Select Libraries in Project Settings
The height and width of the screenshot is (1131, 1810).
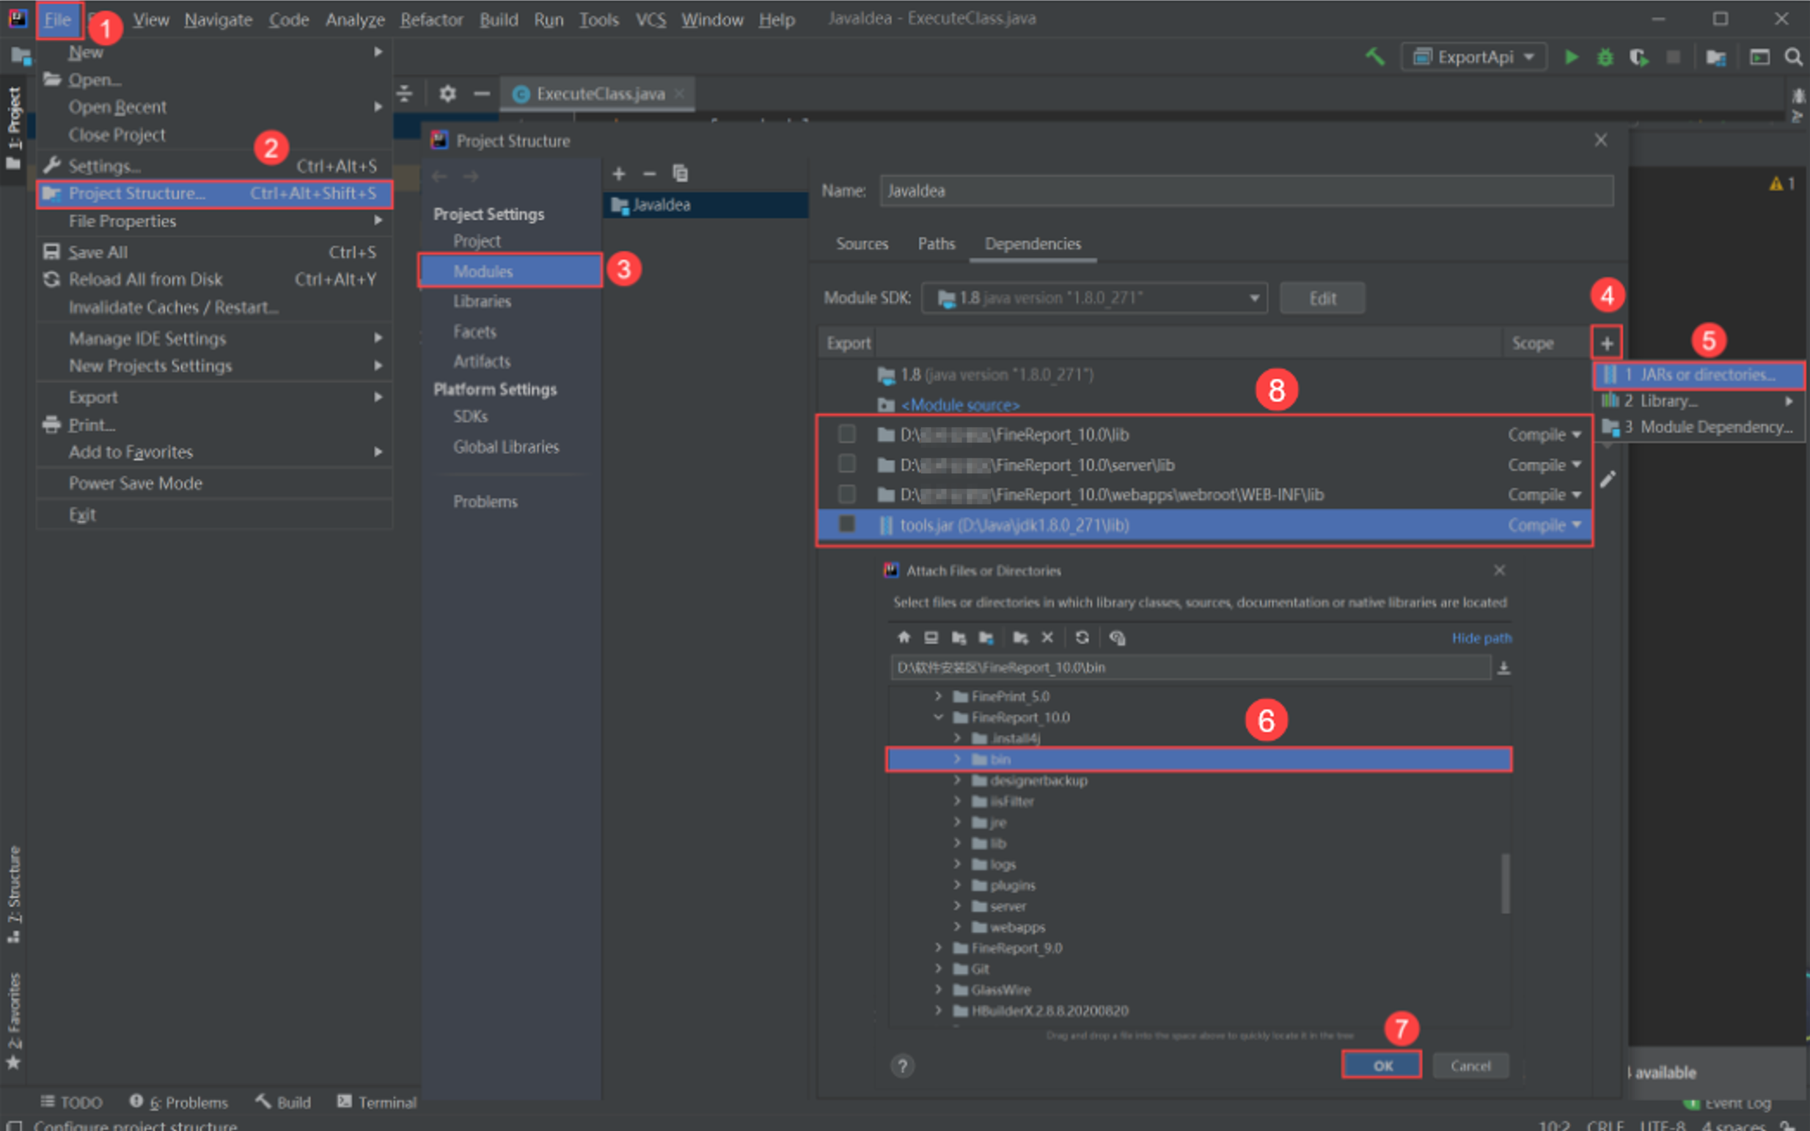point(482,301)
